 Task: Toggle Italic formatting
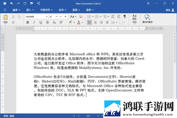coord(34,22)
